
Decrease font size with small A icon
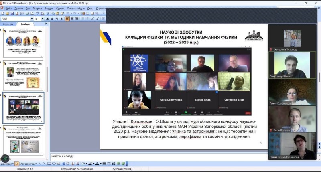(x=98, y=18)
